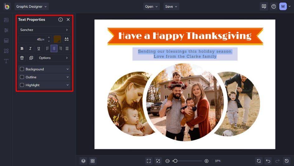
Task: Open the Customize sliders sidebar icon
Action: 6,30
